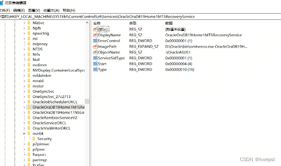Viewport: 281px width, 166px height.
Task: Select the OracleServiceORCL folder icon
Action: point(29,123)
